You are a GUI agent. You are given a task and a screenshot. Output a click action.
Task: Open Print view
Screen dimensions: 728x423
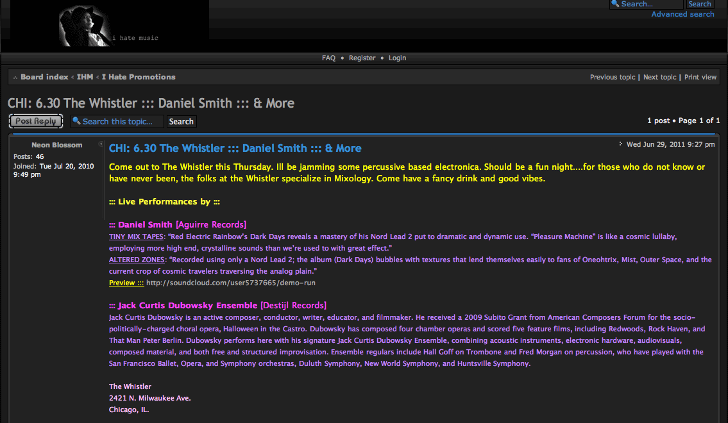point(700,77)
